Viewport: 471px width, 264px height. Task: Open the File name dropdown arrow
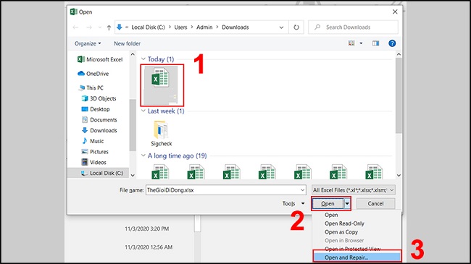click(302, 190)
